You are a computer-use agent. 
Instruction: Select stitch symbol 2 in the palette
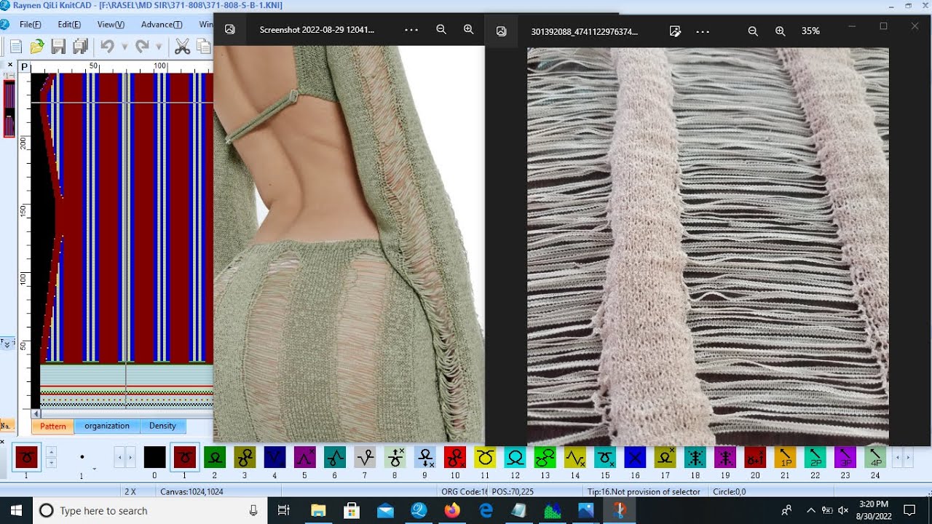click(x=214, y=457)
